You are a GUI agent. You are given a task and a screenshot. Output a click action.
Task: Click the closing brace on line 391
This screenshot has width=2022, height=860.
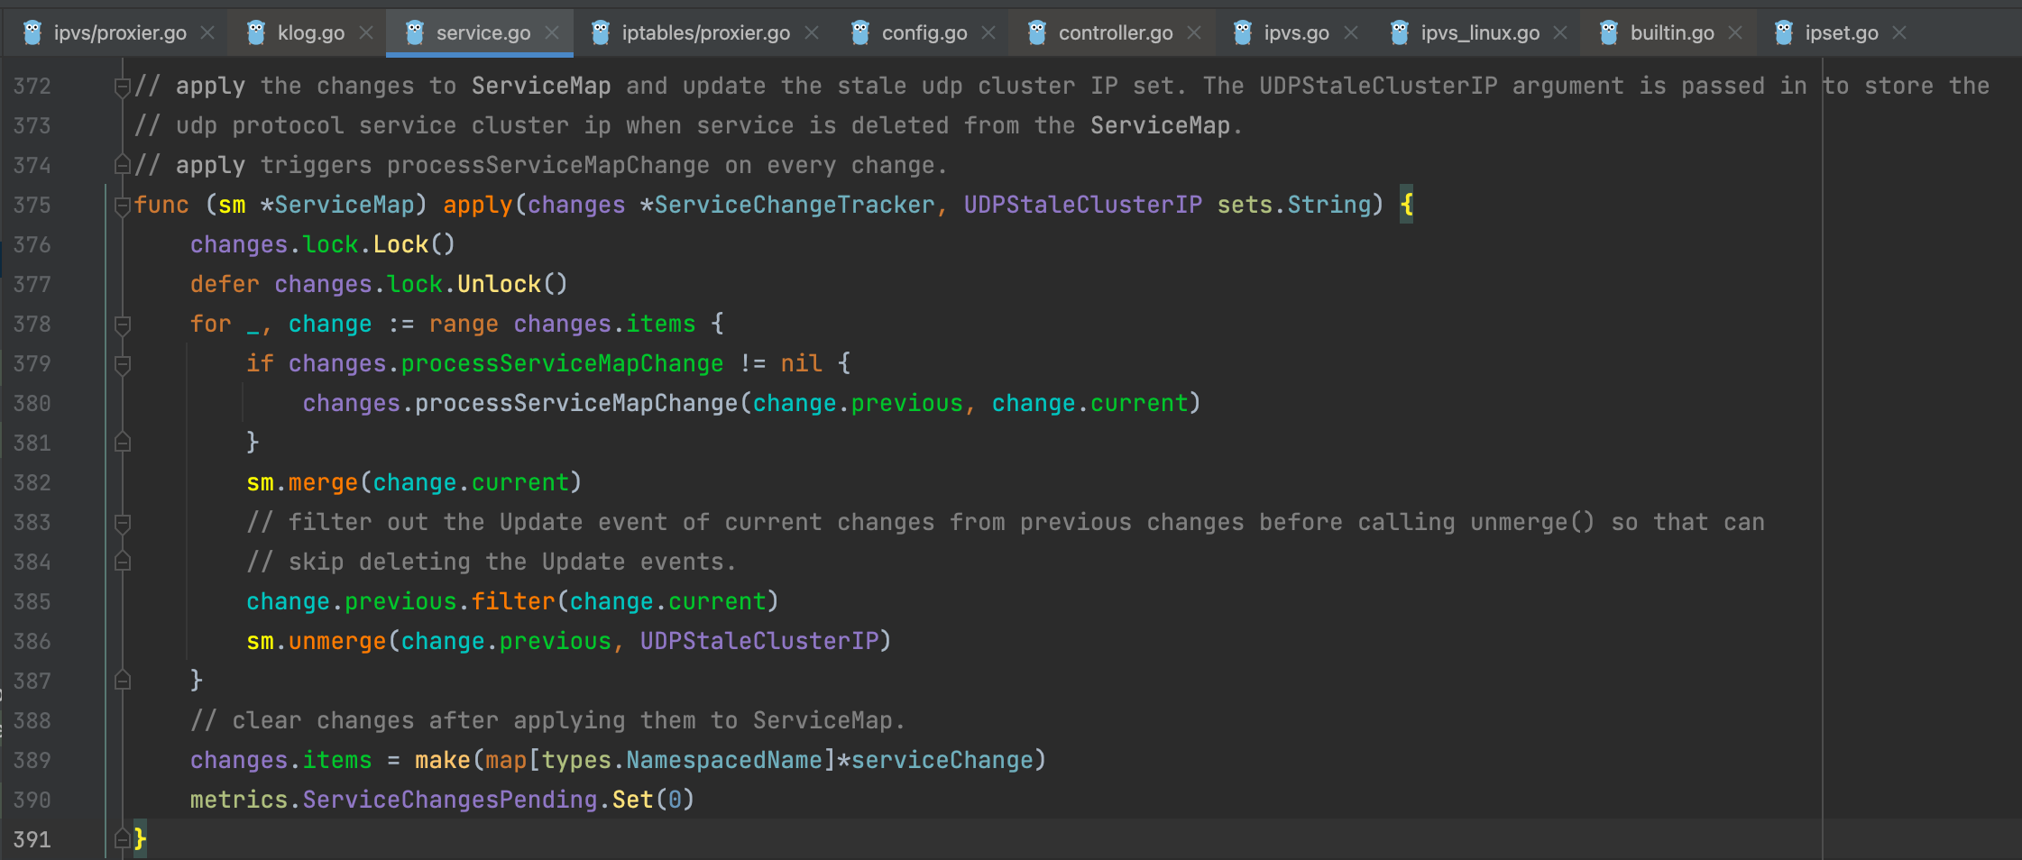click(140, 840)
